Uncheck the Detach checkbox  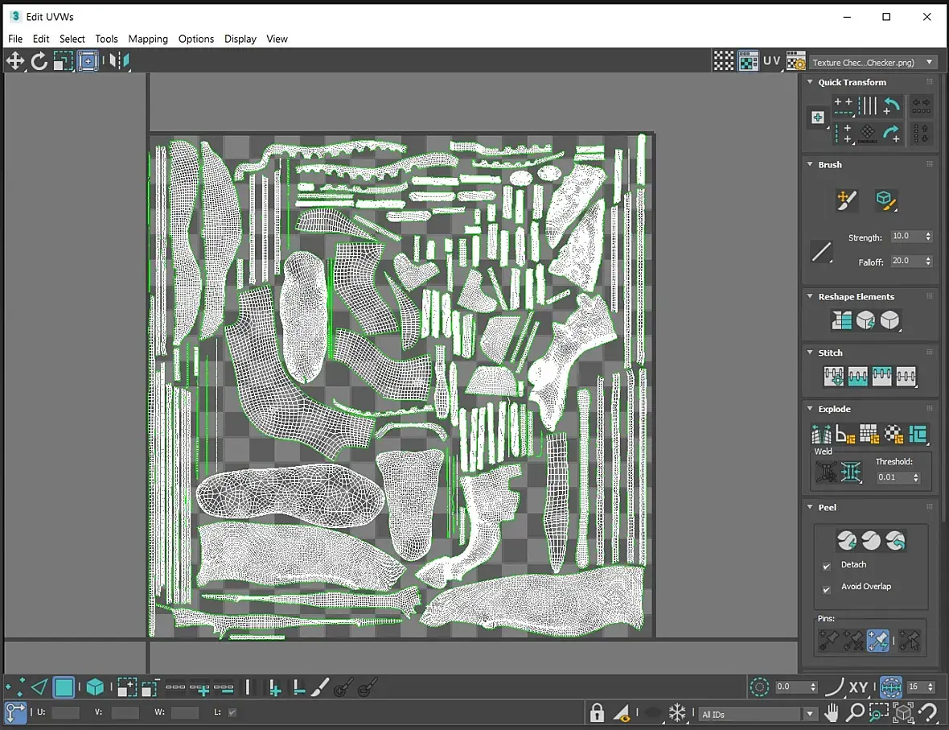click(827, 566)
